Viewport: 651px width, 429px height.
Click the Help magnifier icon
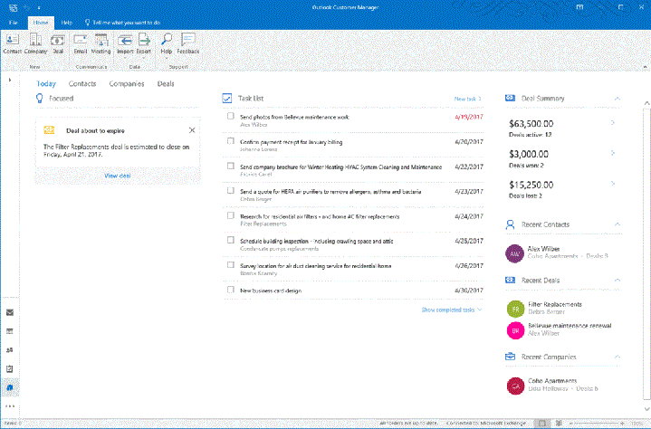(166, 40)
